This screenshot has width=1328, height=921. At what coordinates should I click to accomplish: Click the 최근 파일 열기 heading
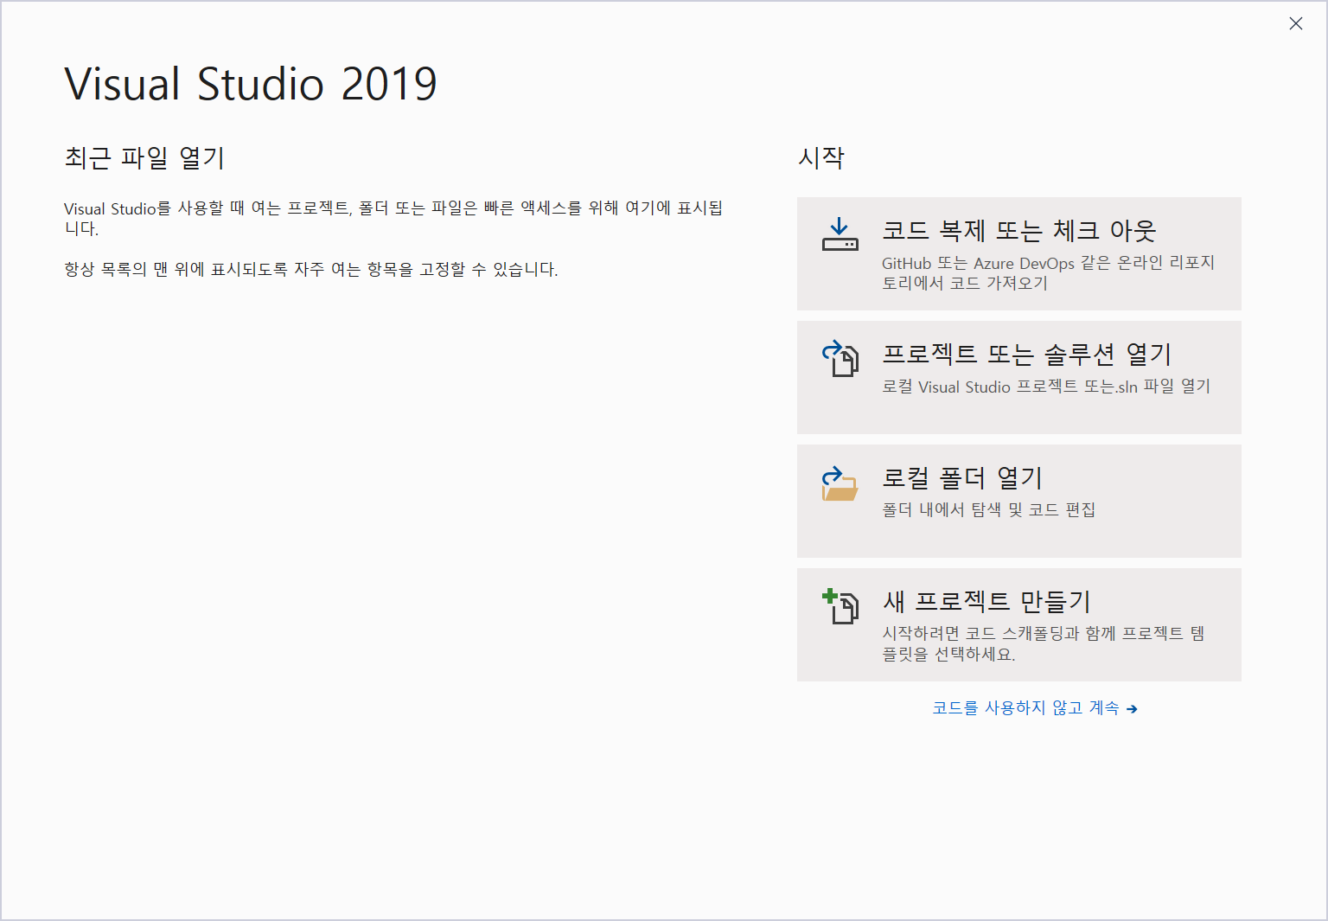(144, 157)
